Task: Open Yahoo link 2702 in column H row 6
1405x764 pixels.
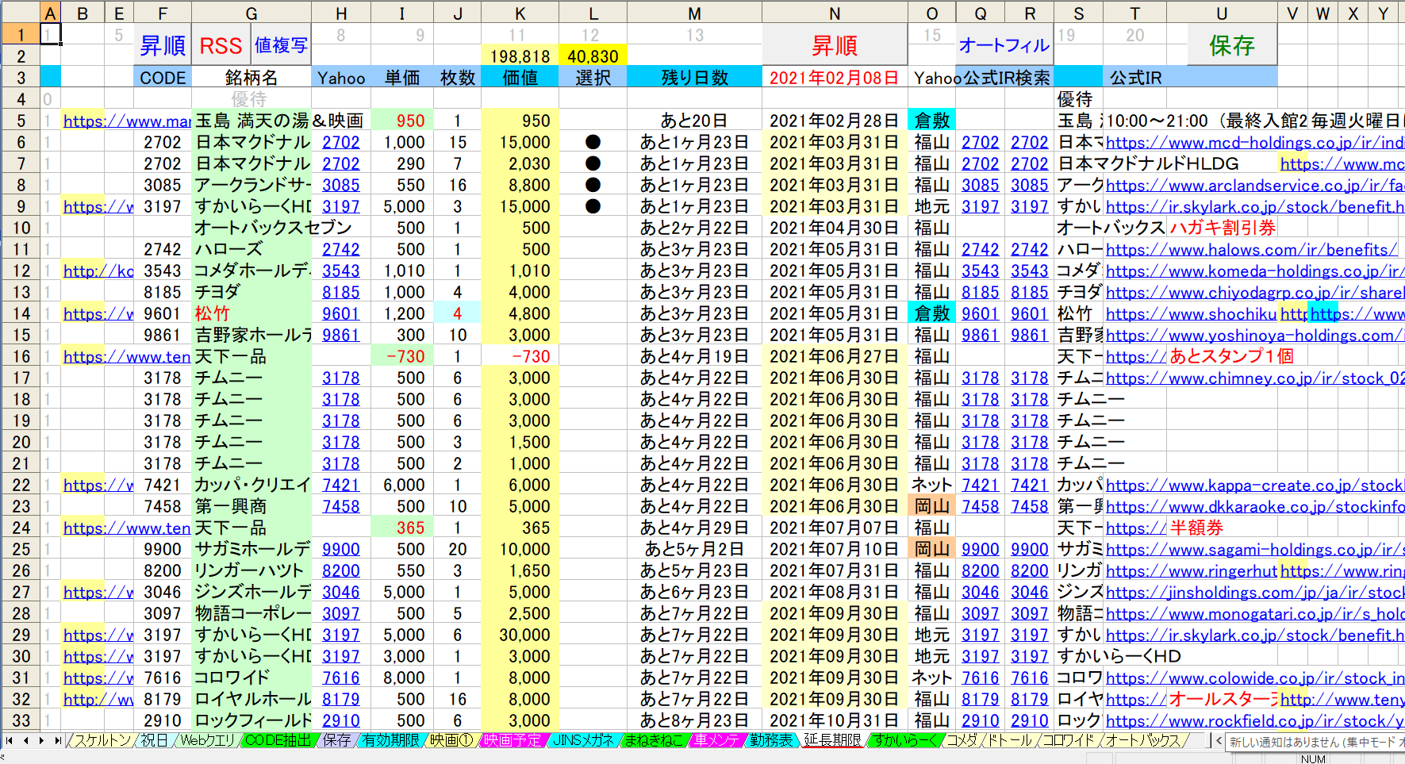Action: 341,142
